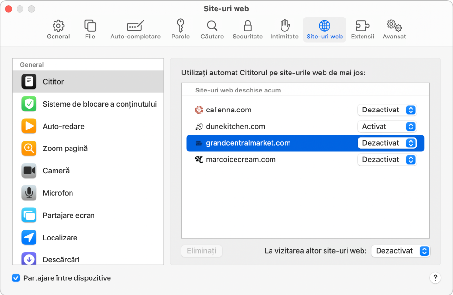Screen dimensions: 453x295
Task: Open help with the question mark button
Action: [435, 278]
